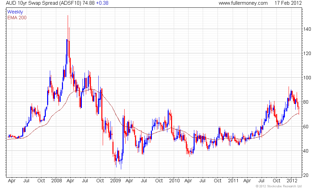Click the change value '+0.38'

102,3
